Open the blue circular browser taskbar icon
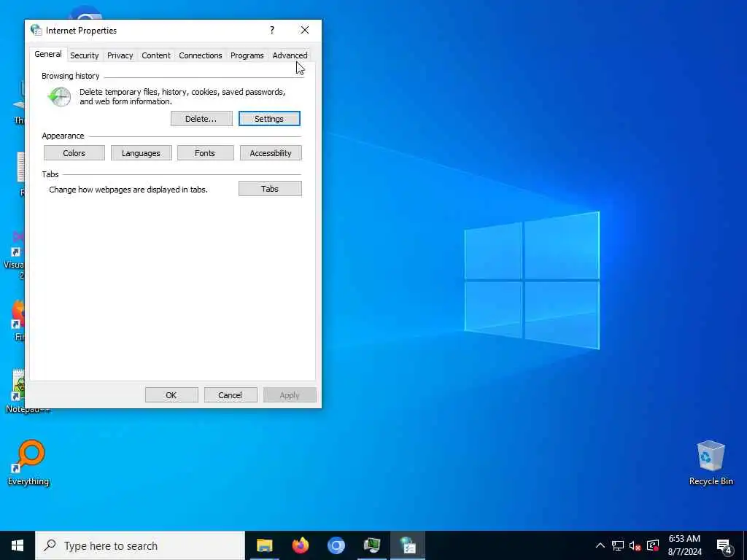 click(x=336, y=545)
